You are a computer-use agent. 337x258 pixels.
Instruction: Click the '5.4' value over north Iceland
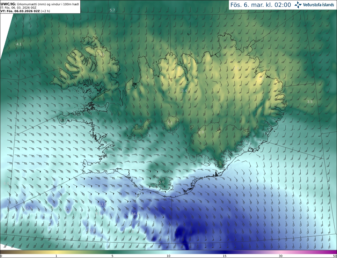tap(184, 90)
